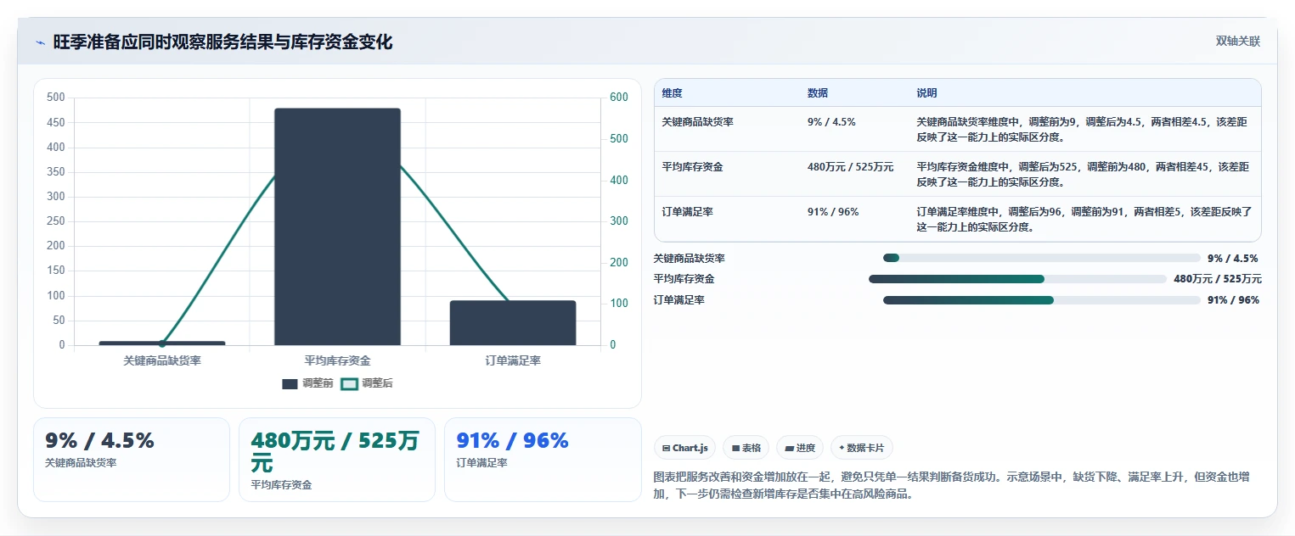Open the 480万元 / 525万元 data card
Screen dimensions: 1295x536
pos(337,460)
